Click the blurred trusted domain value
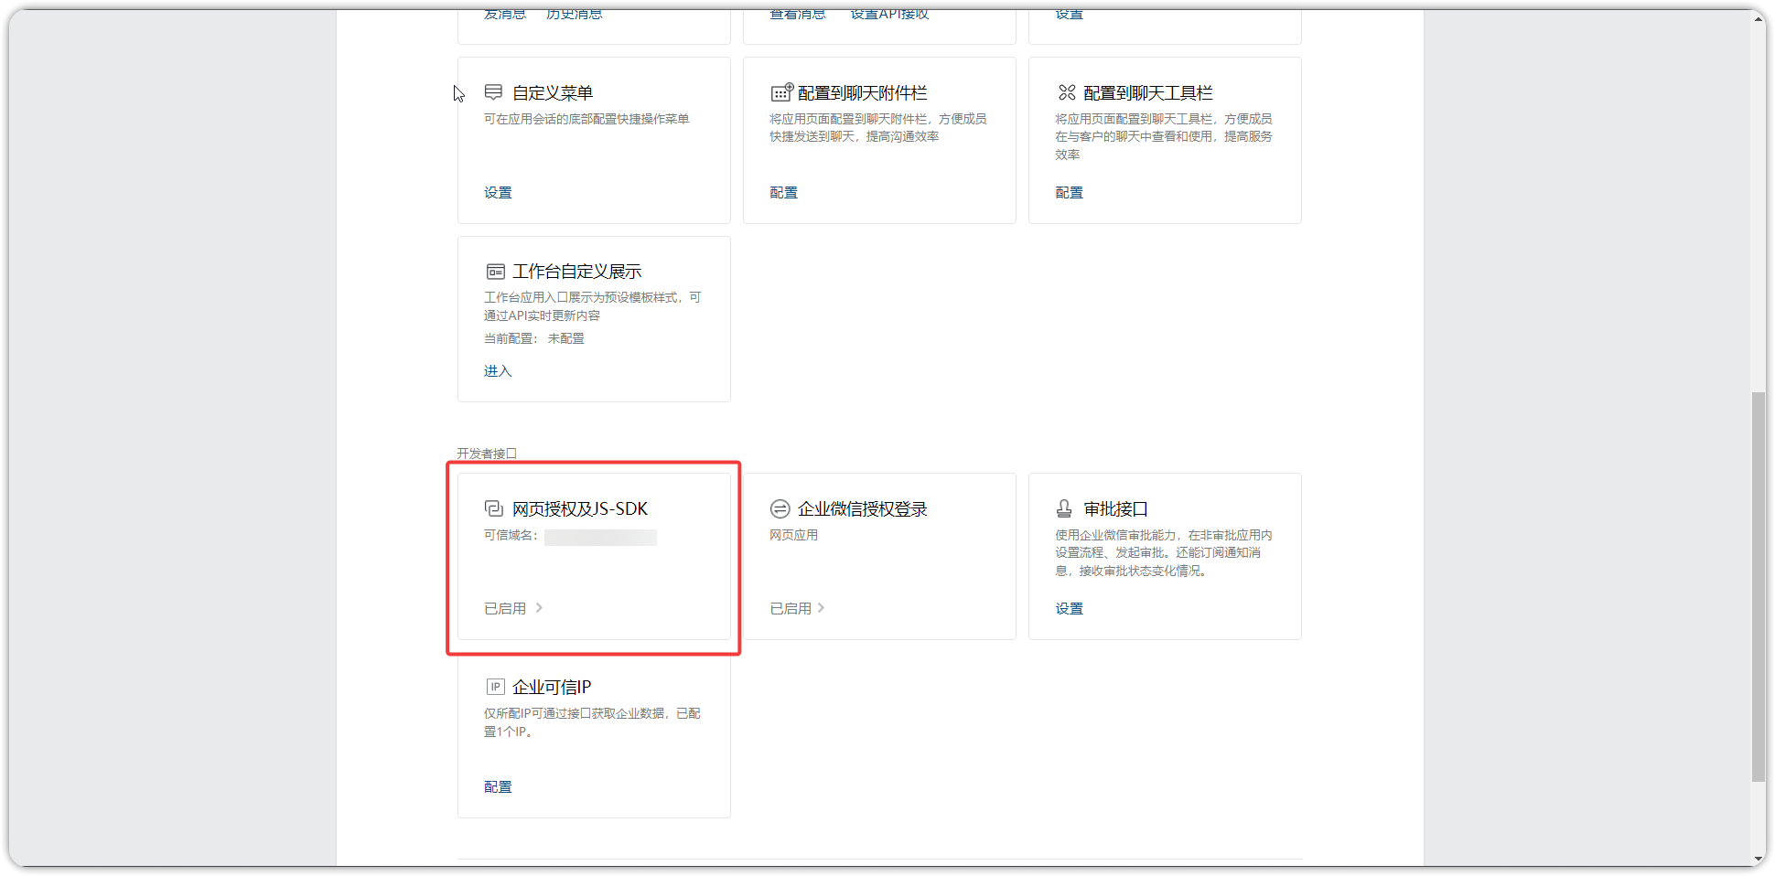1775x876 pixels. pyautogui.click(x=600, y=537)
